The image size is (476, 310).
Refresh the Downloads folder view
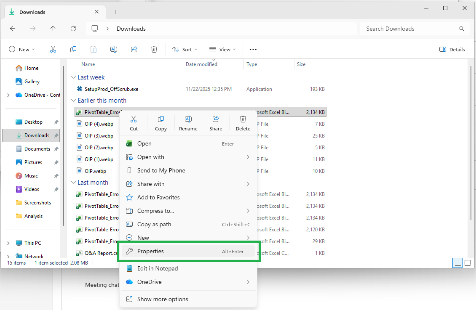tap(73, 29)
